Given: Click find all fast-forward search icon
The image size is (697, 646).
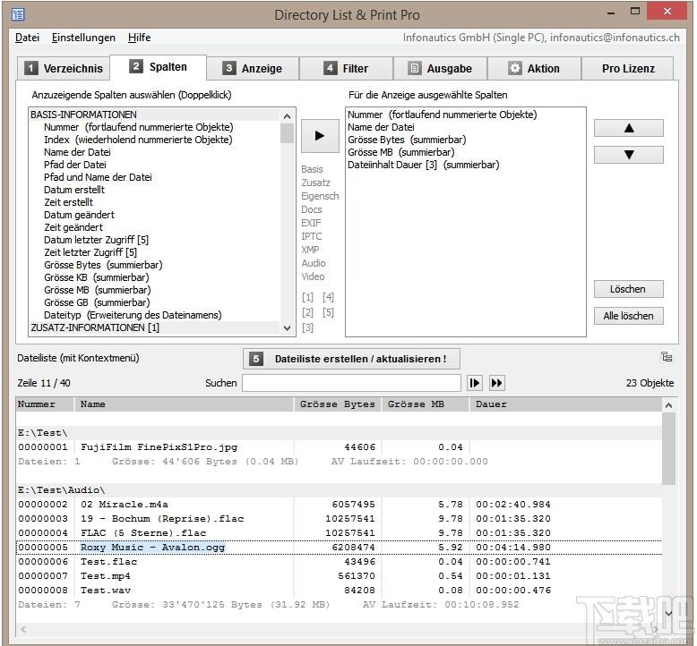Looking at the screenshot, I should click(x=496, y=383).
